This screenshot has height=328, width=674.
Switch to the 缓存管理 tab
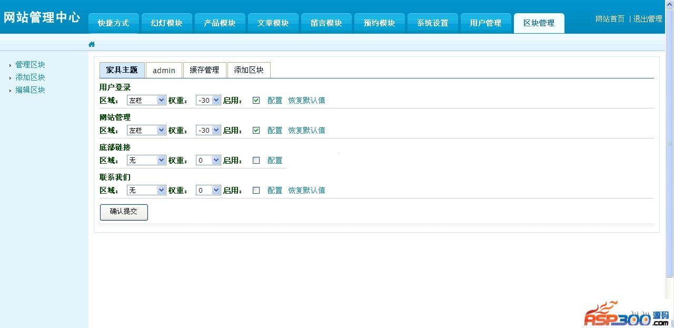tap(204, 70)
